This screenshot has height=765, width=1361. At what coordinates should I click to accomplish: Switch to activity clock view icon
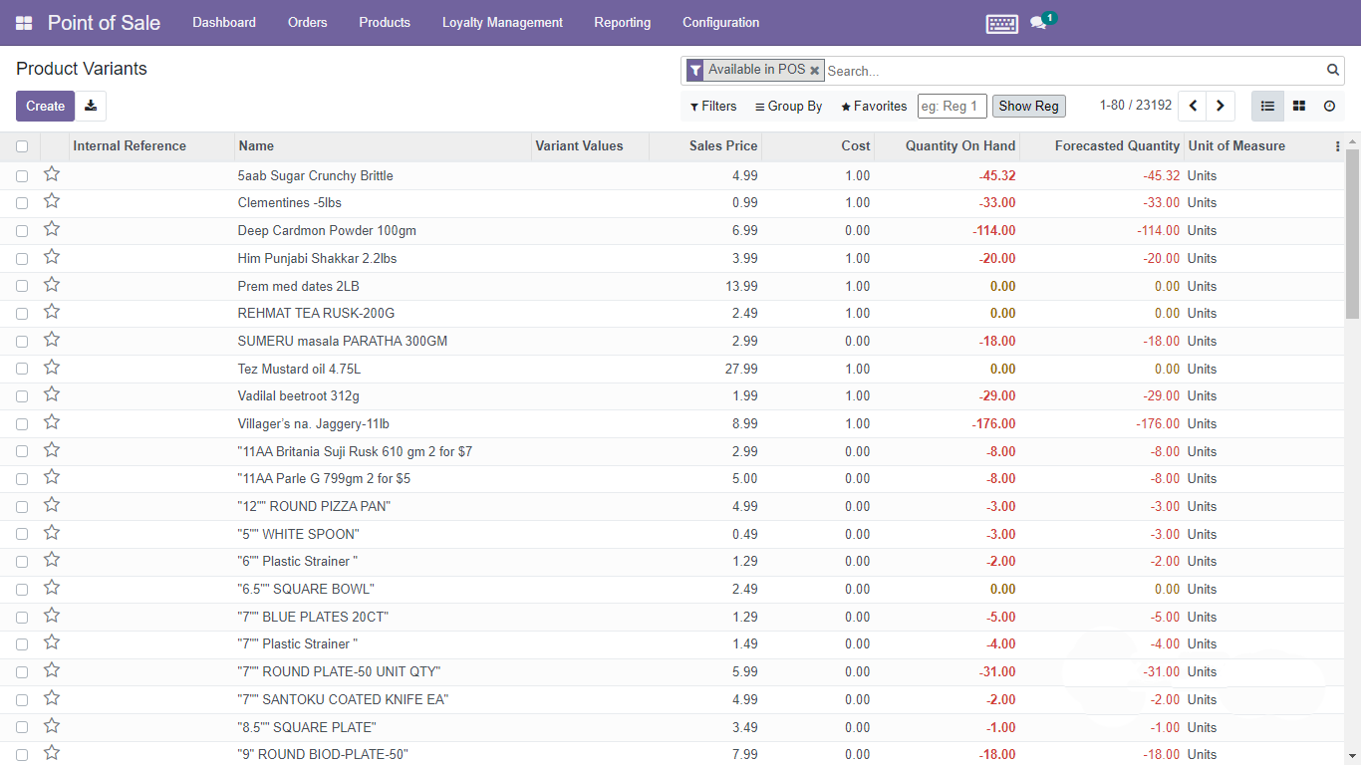pyautogui.click(x=1329, y=106)
